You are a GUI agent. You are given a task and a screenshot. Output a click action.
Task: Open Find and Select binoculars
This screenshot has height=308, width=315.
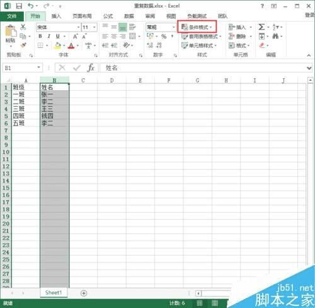pyautogui.click(x=275, y=36)
